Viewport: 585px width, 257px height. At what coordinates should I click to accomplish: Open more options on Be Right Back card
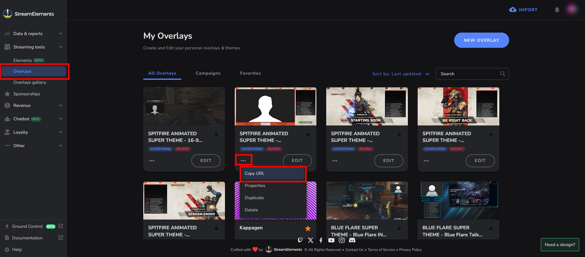[x=426, y=160]
